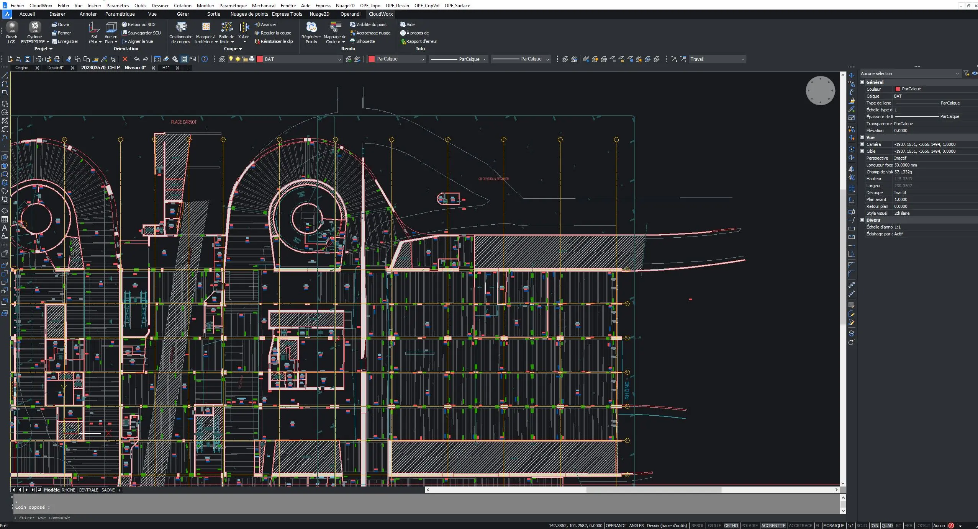Open the Cotation menu

point(182,6)
